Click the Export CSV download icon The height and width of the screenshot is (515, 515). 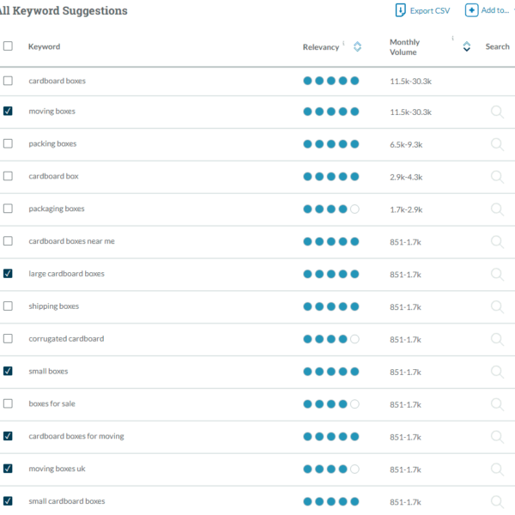tap(400, 10)
